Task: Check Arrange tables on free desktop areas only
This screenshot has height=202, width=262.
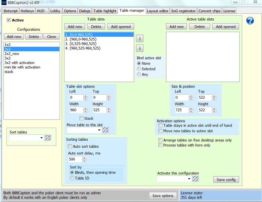Action: point(160,140)
